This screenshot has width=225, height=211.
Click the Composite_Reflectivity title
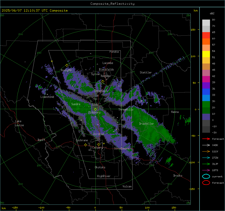pyautogui.click(x=112, y=4)
